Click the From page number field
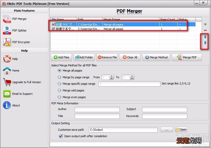Image resolution: width=211 pixels, height=148 pixels. (106, 77)
